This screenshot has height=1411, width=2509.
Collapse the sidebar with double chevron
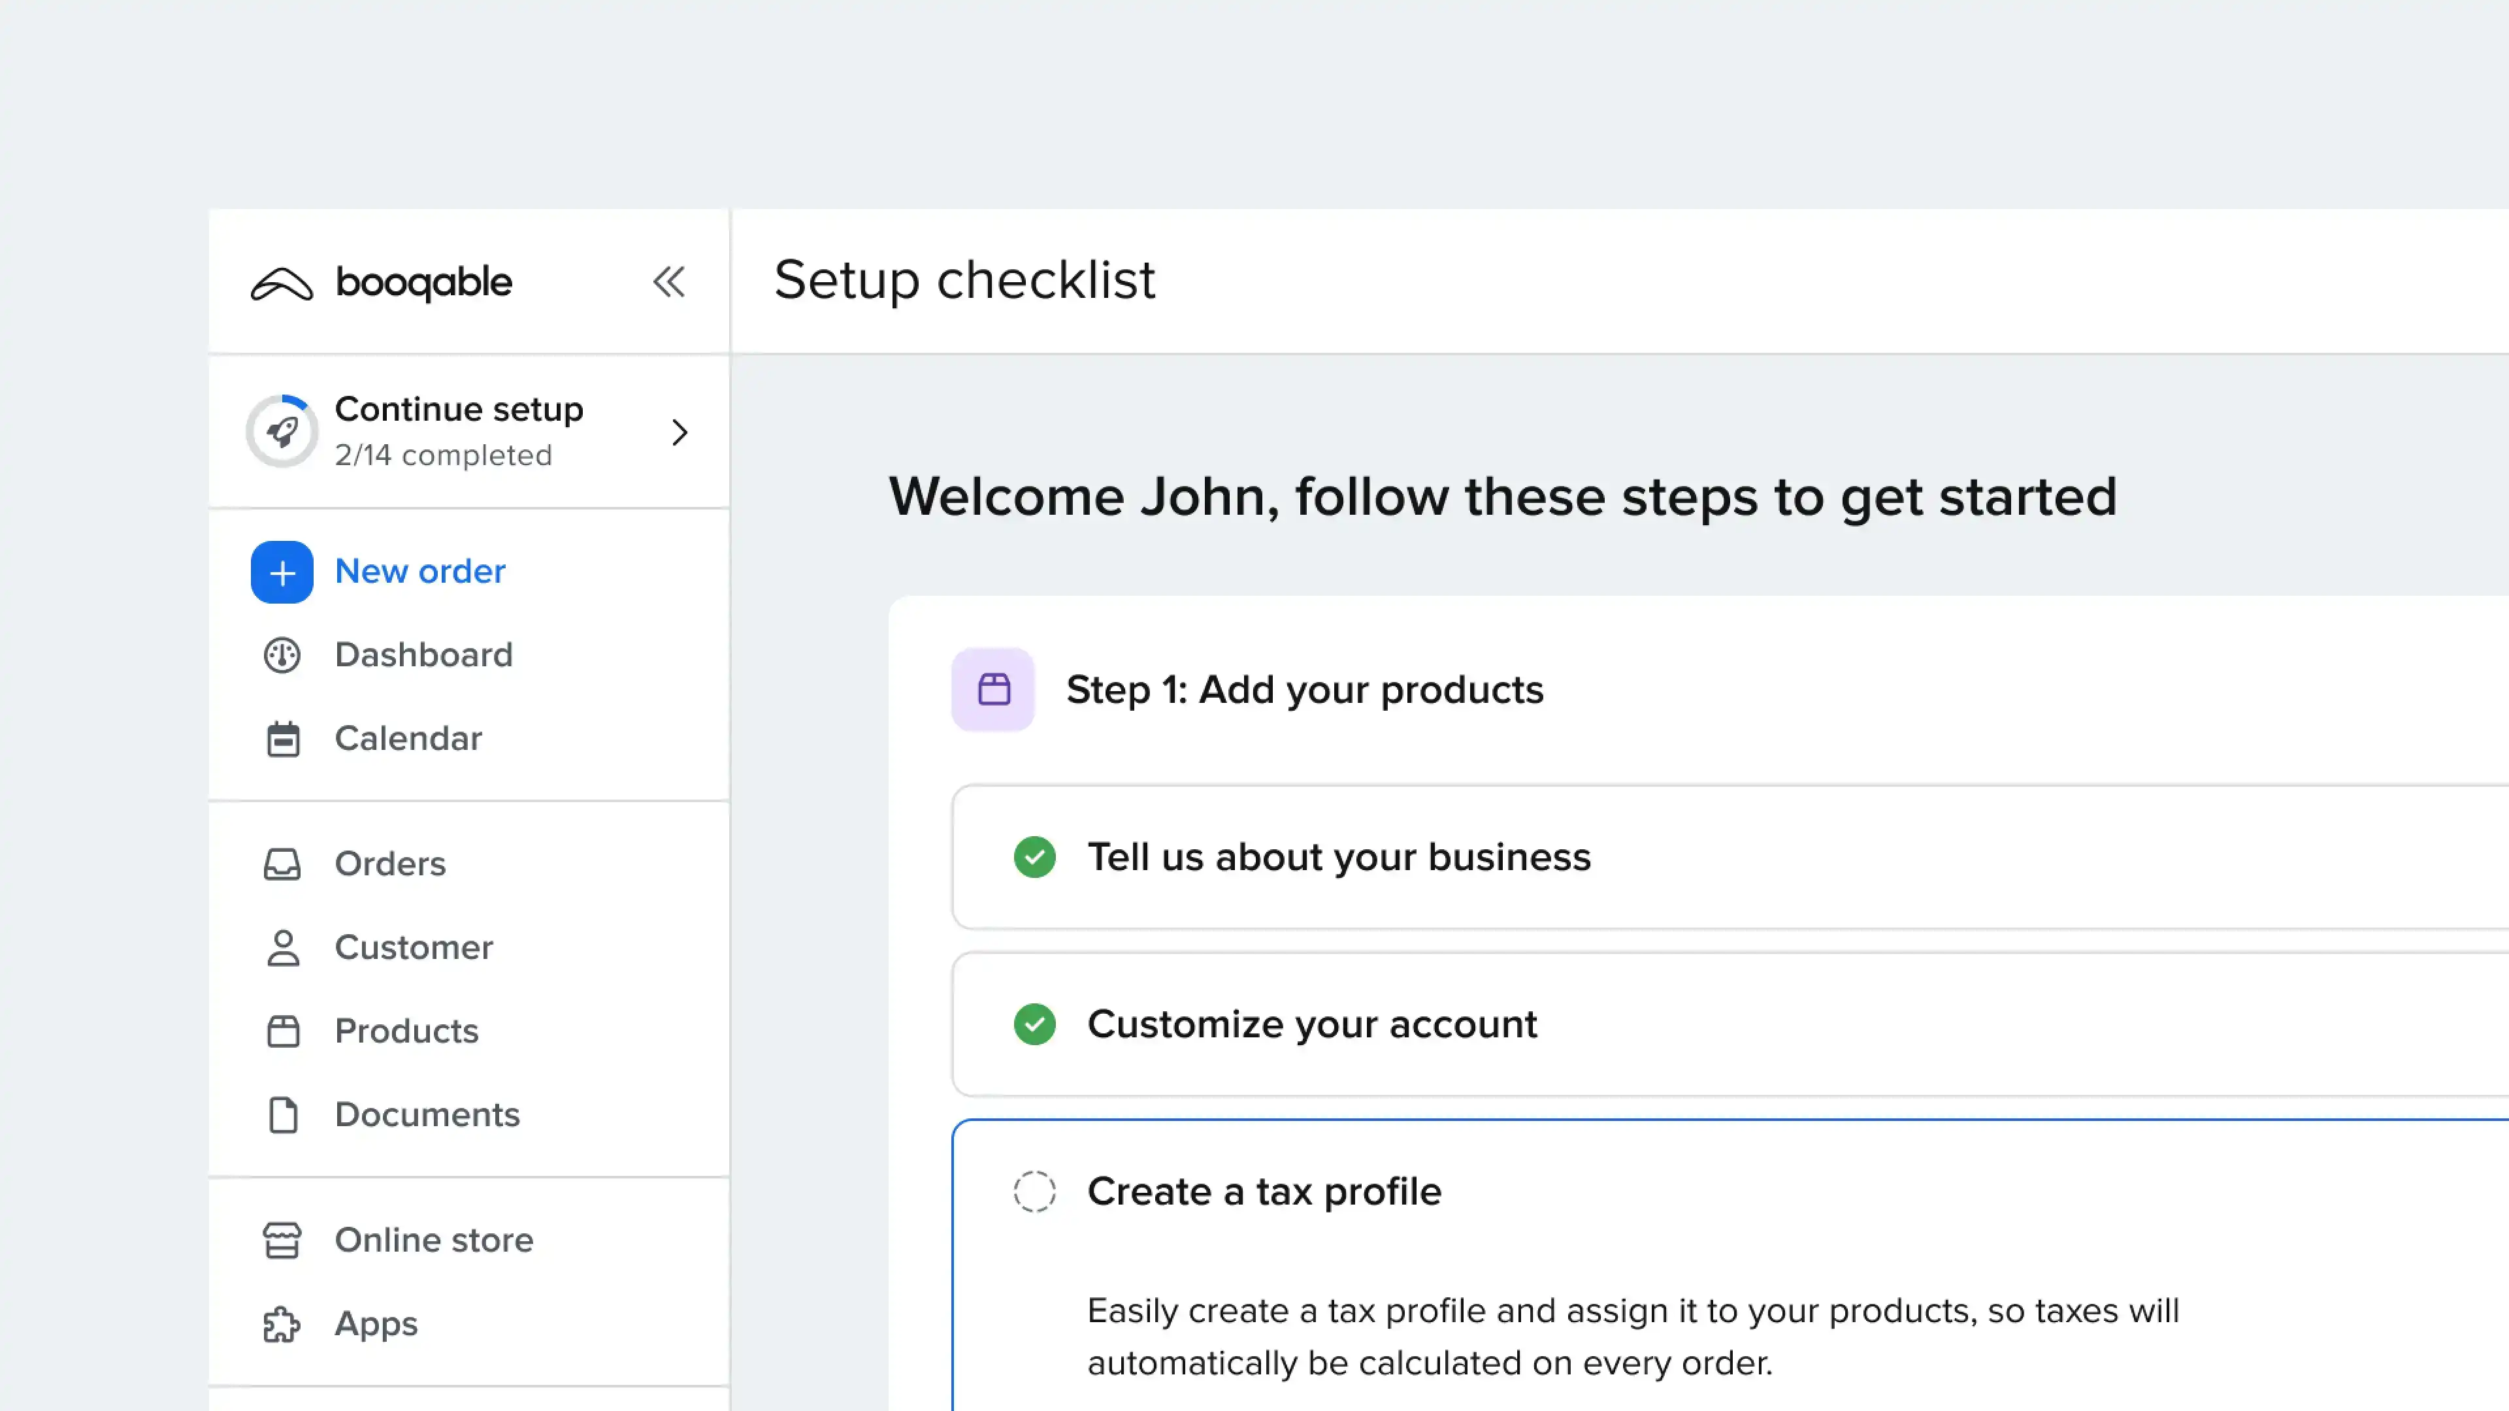(x=668, y=282)
